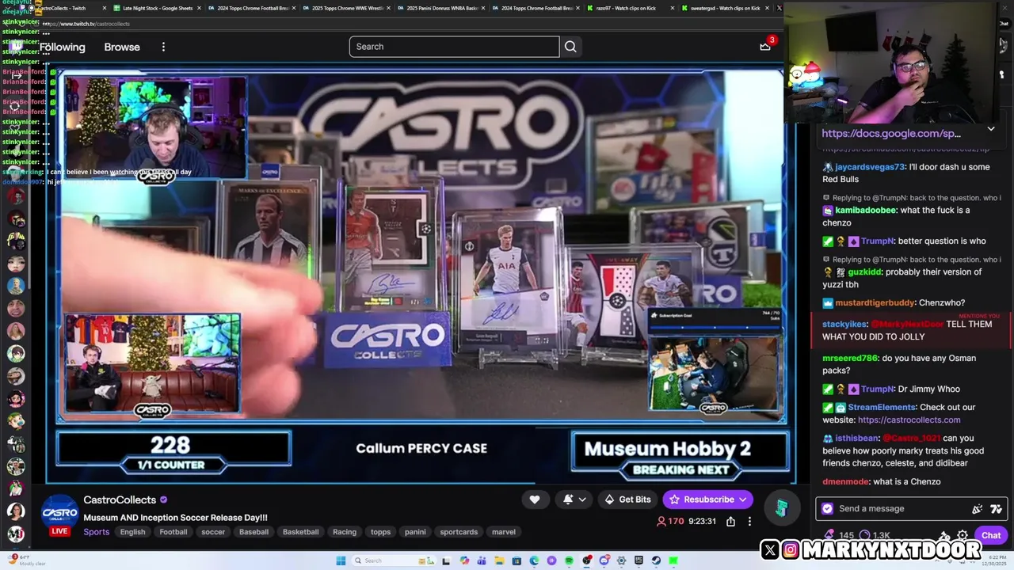1014x570 pixels.
Task: Share the stream via share icon
Action: click(730, 521)
